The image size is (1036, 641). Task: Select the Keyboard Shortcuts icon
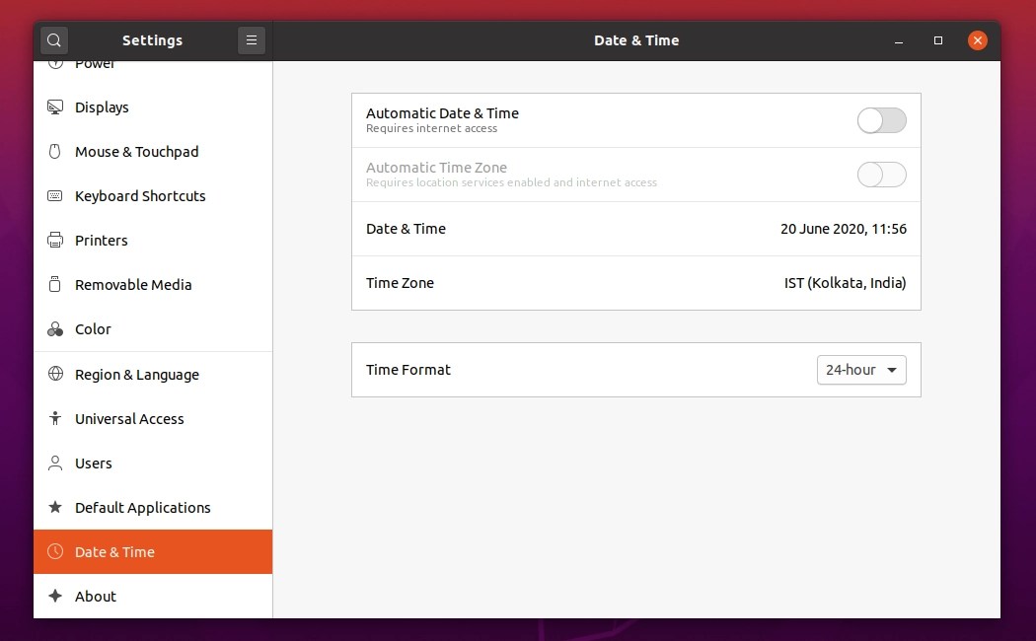click(53, 195)
